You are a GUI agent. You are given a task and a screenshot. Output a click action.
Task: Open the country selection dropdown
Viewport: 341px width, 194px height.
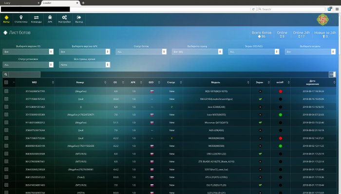point(197,52)
